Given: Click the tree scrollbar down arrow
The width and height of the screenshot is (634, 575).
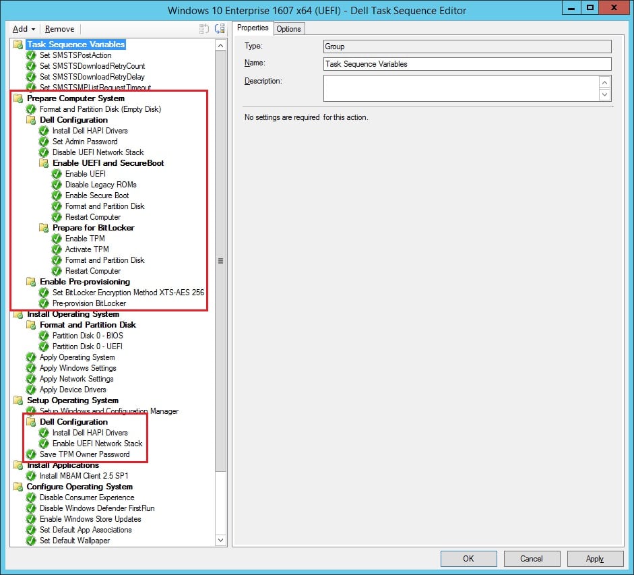Looking at the screenshot, I should pyautogui.click(x=220, y=540).
